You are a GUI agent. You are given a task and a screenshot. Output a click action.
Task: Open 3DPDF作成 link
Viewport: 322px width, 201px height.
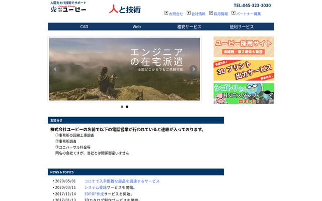coord(94,194)
